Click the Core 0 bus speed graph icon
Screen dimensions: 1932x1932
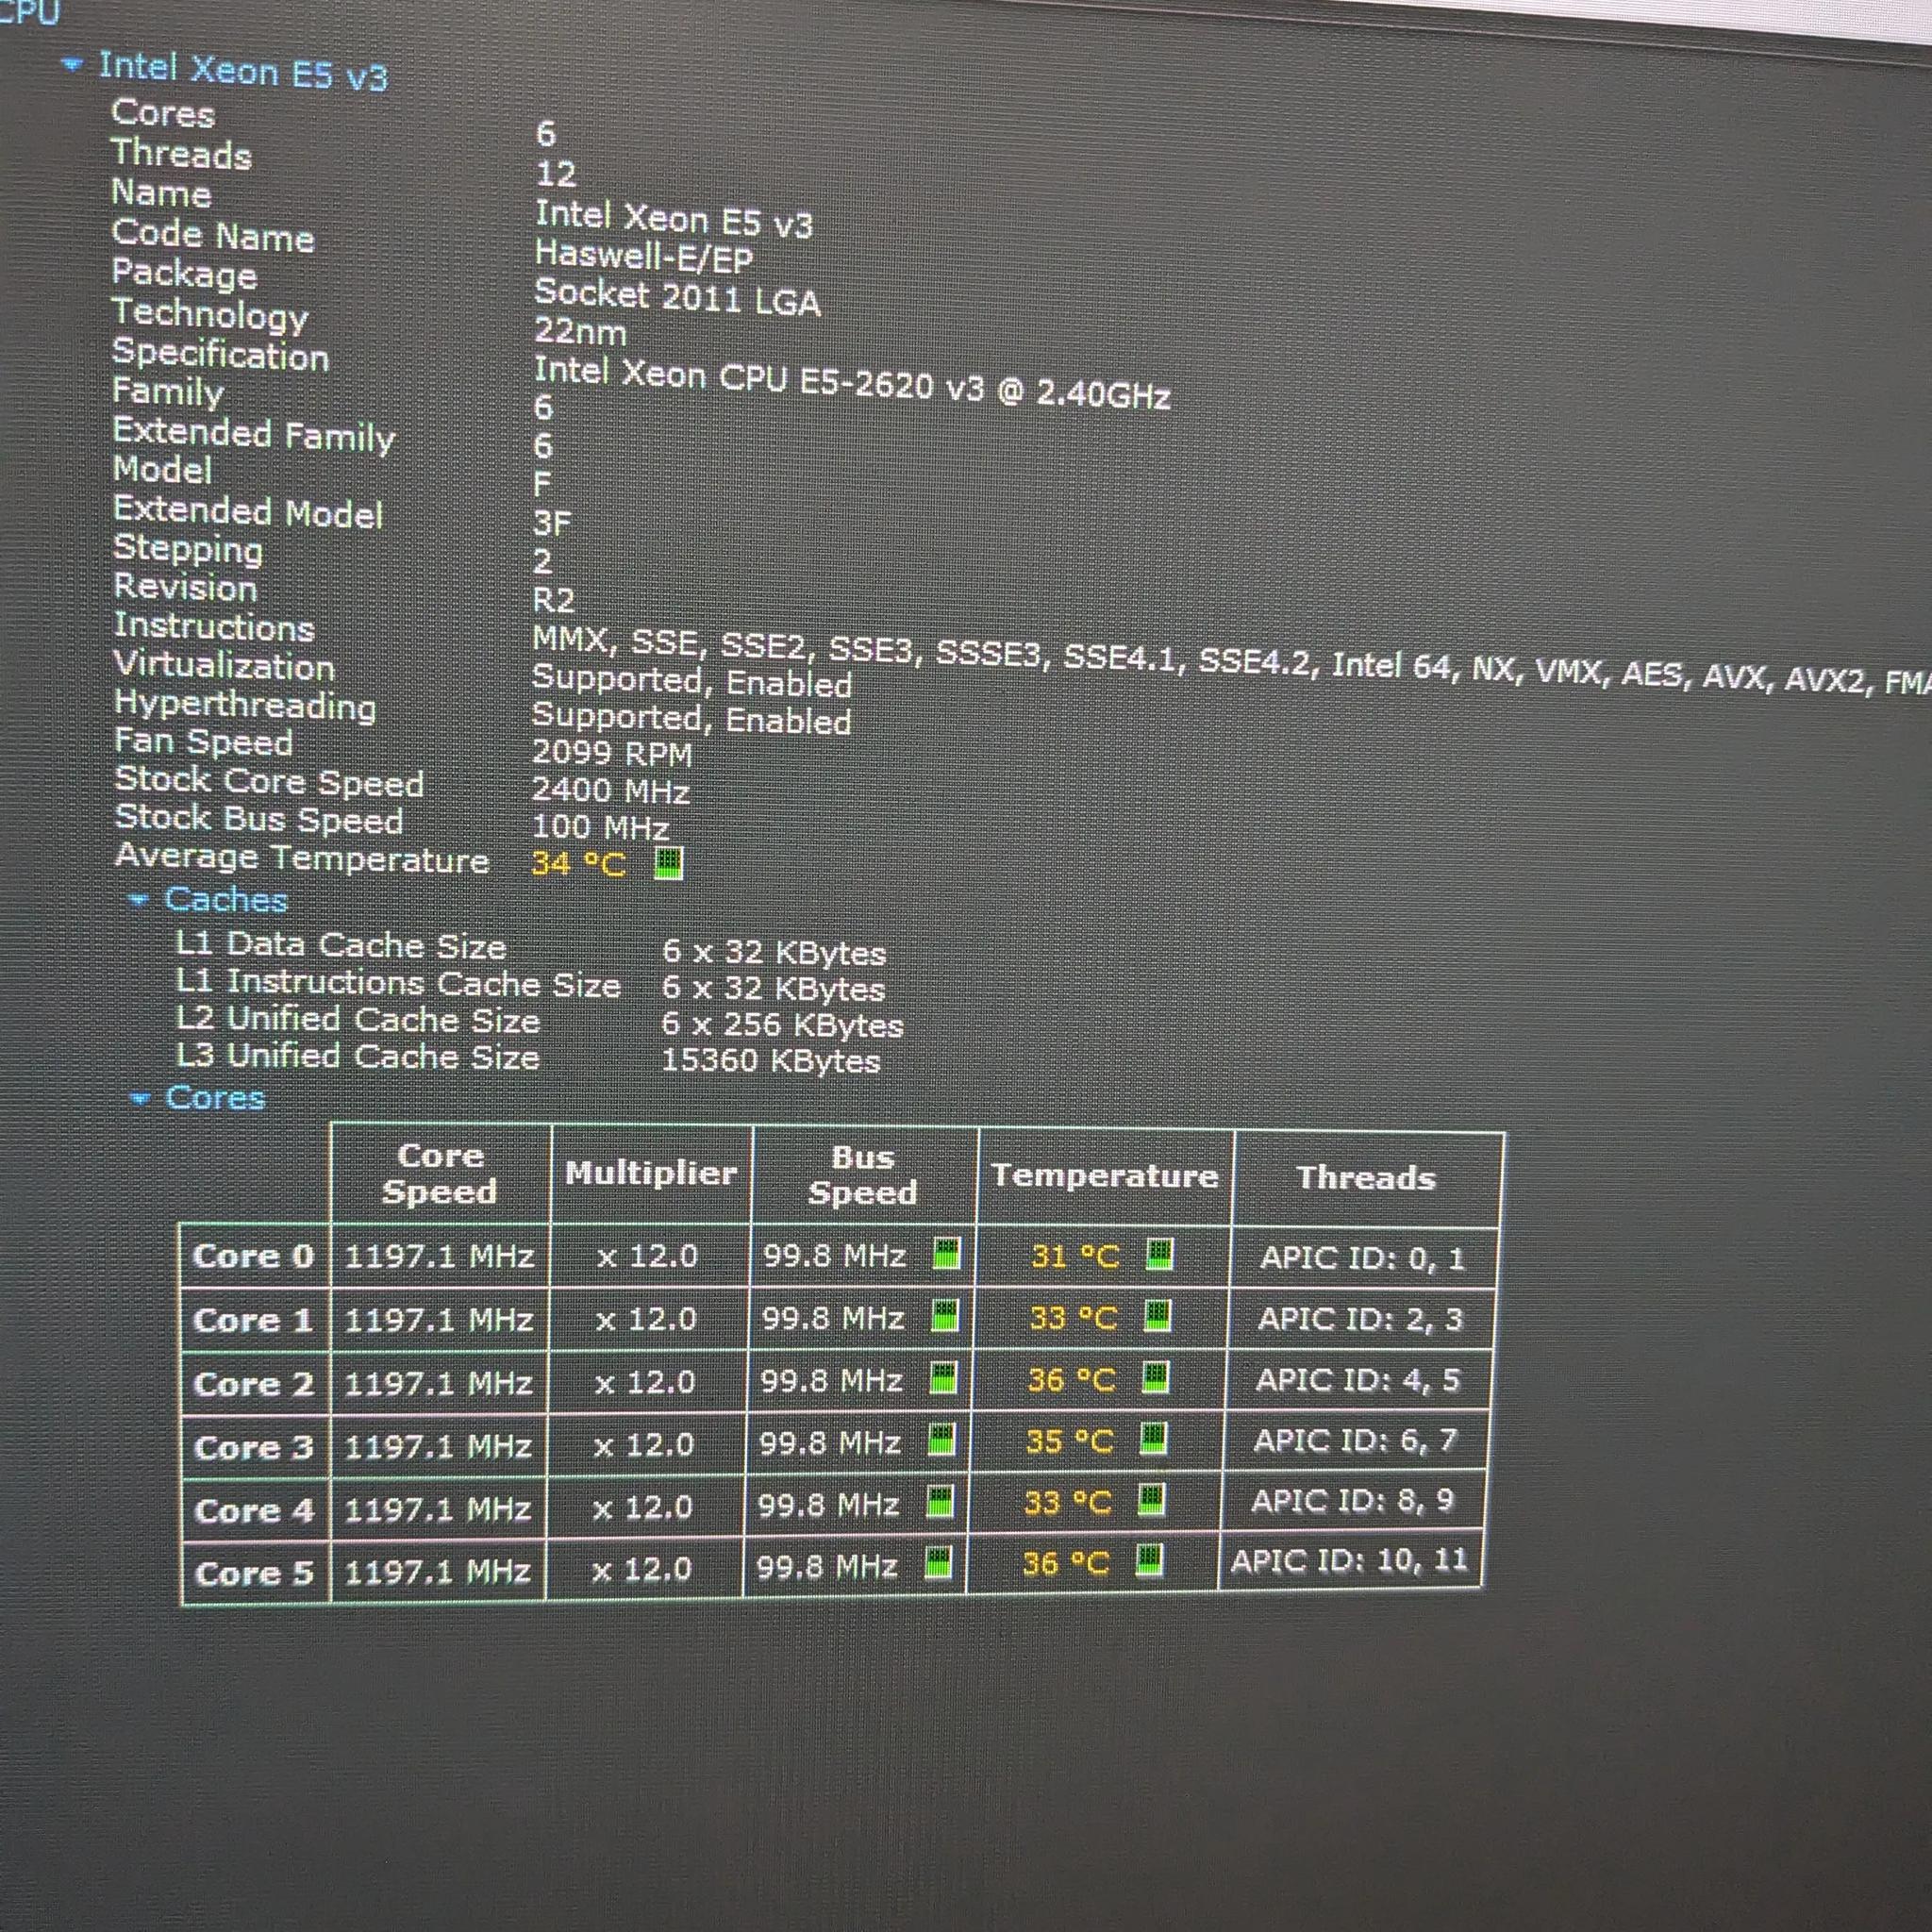pos(946,1253)
